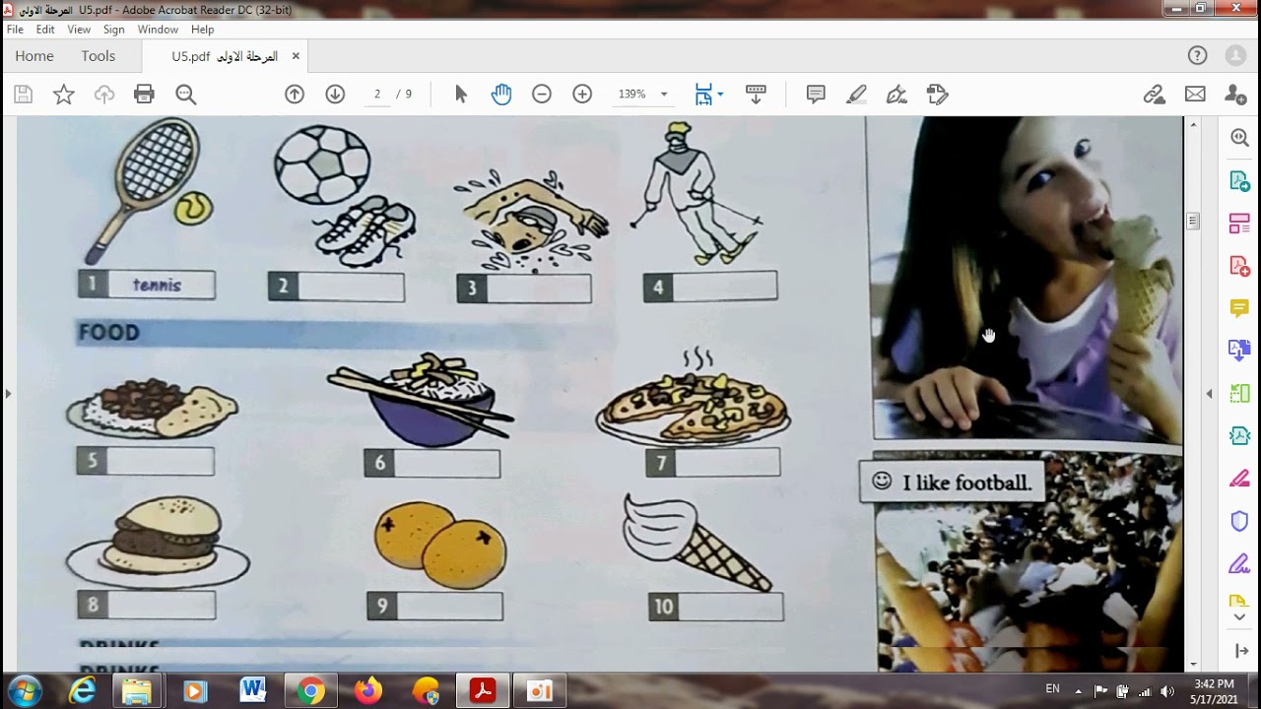Image resolution: width=1261 pixels, height=709 pixels.
Task: Select the highlighter pen tool
Action: point(856,95)
